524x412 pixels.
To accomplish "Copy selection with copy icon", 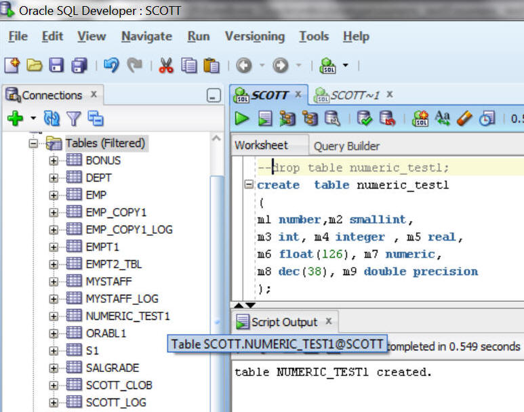I will click(x=189, y=65).
